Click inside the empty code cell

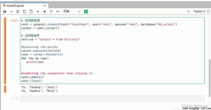point(112,98)
